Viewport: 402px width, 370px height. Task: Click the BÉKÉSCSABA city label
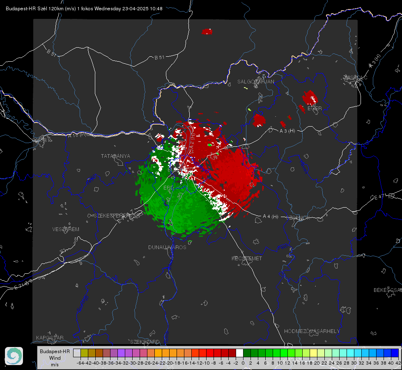388,290
